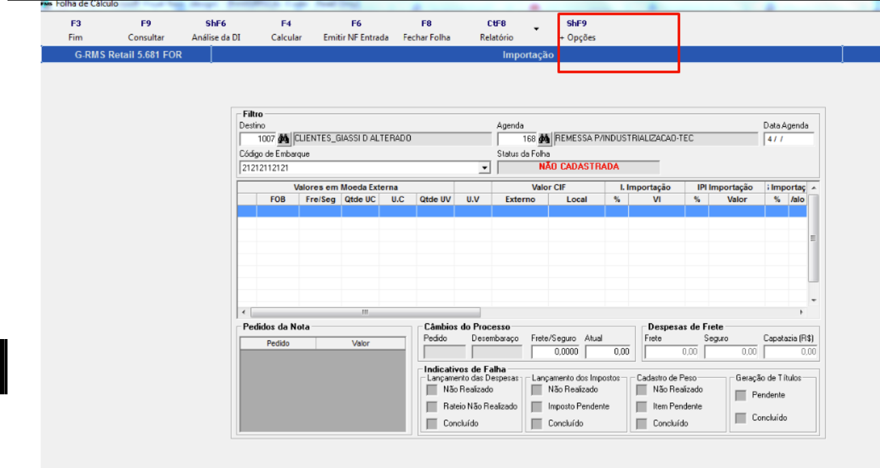Toggle Concluído under Cadastro de Peso
880x468 pixels.
(x=641, y=424)
